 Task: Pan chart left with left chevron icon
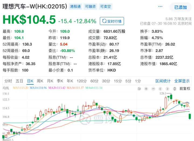[160, 89]
